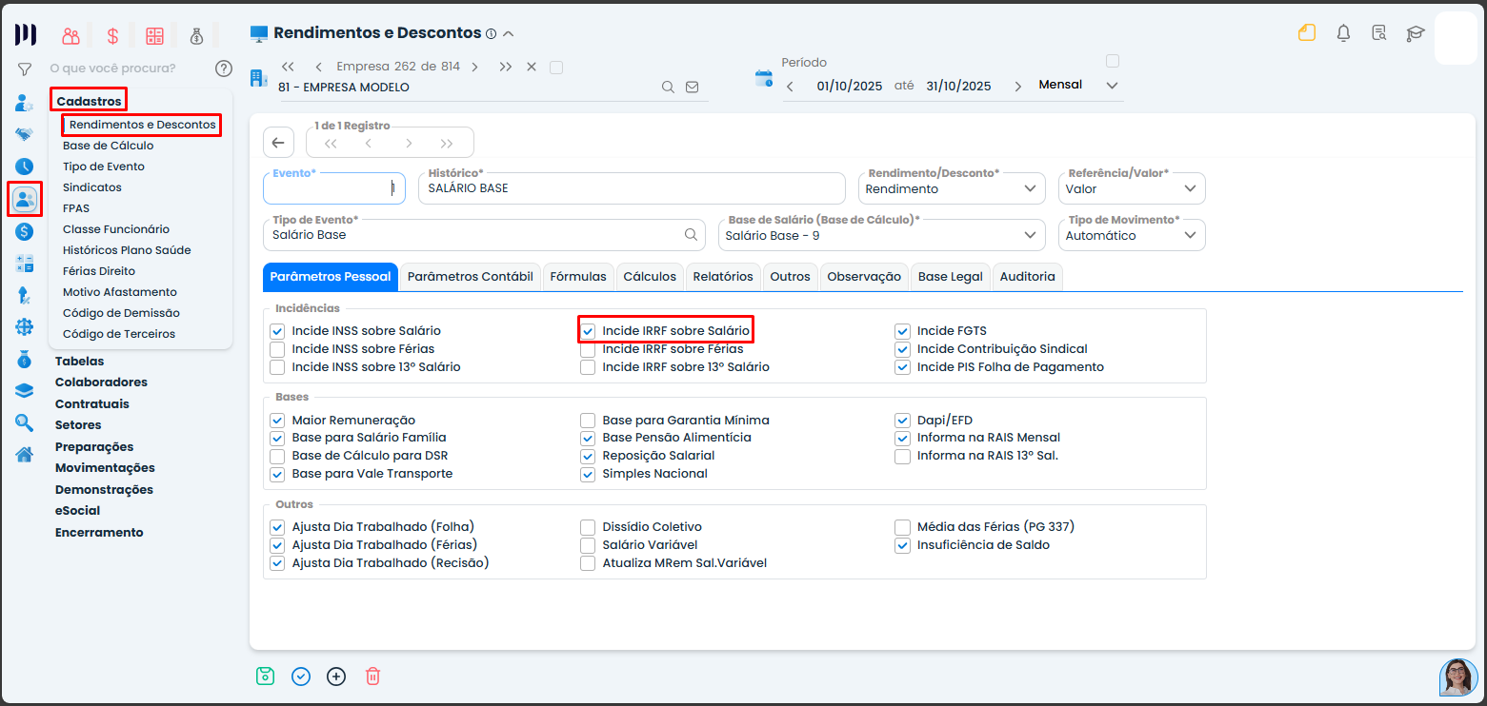Switch to the Parâmetros Contábil tab
This screenshot has width=1487, height=706.
470,276
